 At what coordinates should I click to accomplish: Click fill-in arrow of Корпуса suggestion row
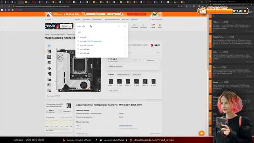coord(125,45)
